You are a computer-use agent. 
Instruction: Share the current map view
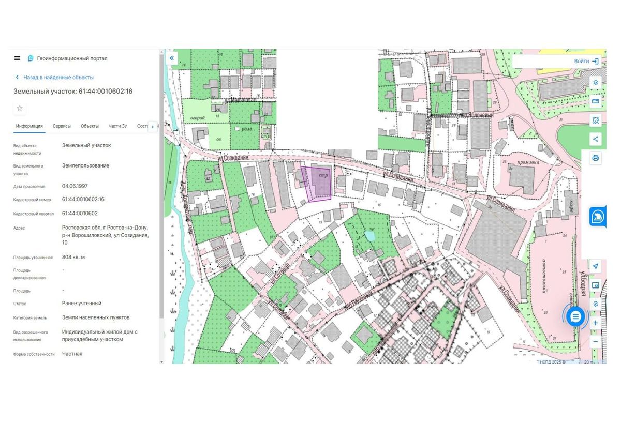pyautogui.click(x=596, y=139)
